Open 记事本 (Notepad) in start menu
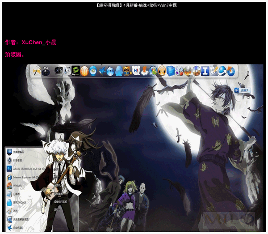The height and width of the screenshot is (234, 268). [x=13, y=194]
